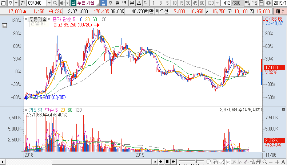Open stock code history dropdown arrow
The width and height of the screenshot is (287, 165).
(49, 3)
